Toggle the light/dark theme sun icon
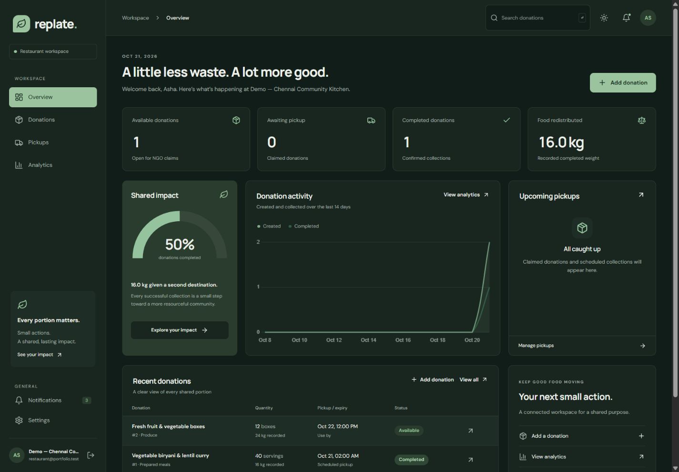 click(x=604, y=18)
